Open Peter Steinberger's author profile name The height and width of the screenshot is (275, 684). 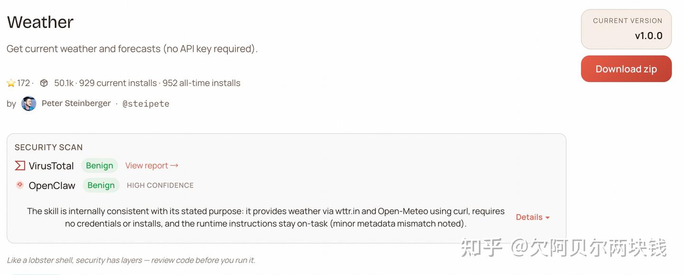[76, 104]
